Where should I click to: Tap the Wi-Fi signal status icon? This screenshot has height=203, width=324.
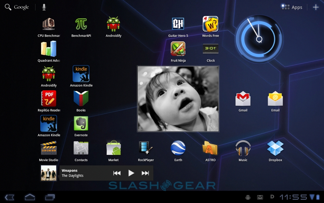click(x=312, y=197)
